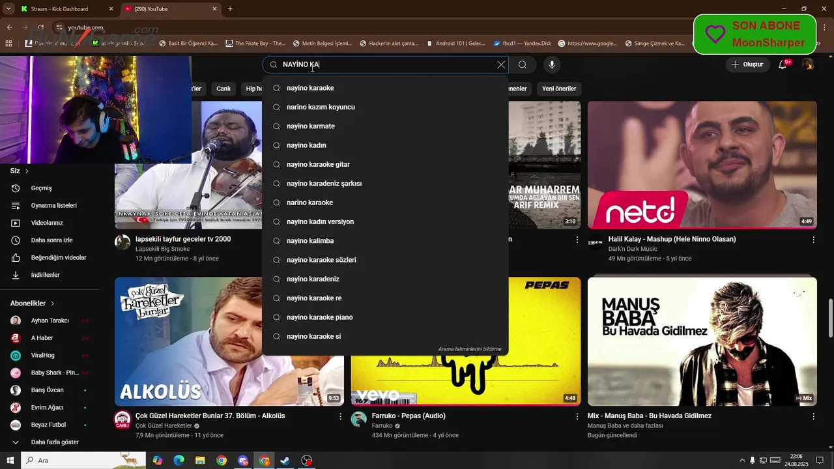
Task: Open Microsoft Edge from taskbar
Action: coord(179,461)
